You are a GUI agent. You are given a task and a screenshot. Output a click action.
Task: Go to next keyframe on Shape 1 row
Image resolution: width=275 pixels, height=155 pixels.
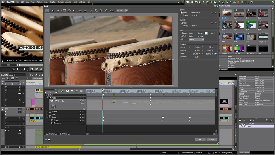pyautogui.click(x=84, y=118)
